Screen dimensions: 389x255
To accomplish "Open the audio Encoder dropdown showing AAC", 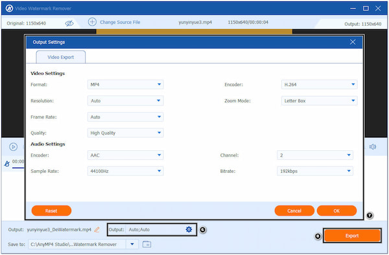I will (126, 155).
